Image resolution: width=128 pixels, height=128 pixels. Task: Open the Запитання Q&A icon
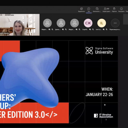97,9
